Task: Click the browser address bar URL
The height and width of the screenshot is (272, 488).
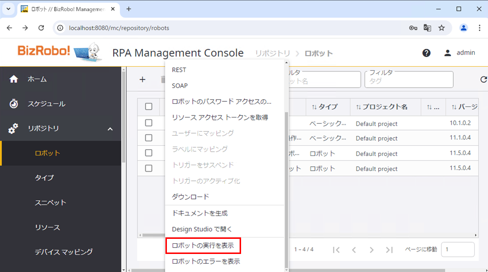Action: click(x=119, y=28)
